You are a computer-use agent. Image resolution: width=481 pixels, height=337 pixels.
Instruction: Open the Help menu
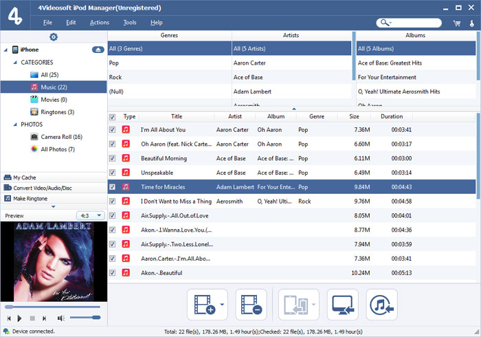pos(157,23)
